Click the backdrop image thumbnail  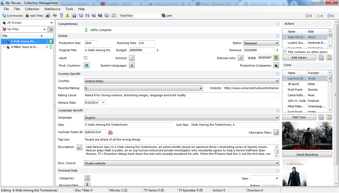[x=307, y=136]
